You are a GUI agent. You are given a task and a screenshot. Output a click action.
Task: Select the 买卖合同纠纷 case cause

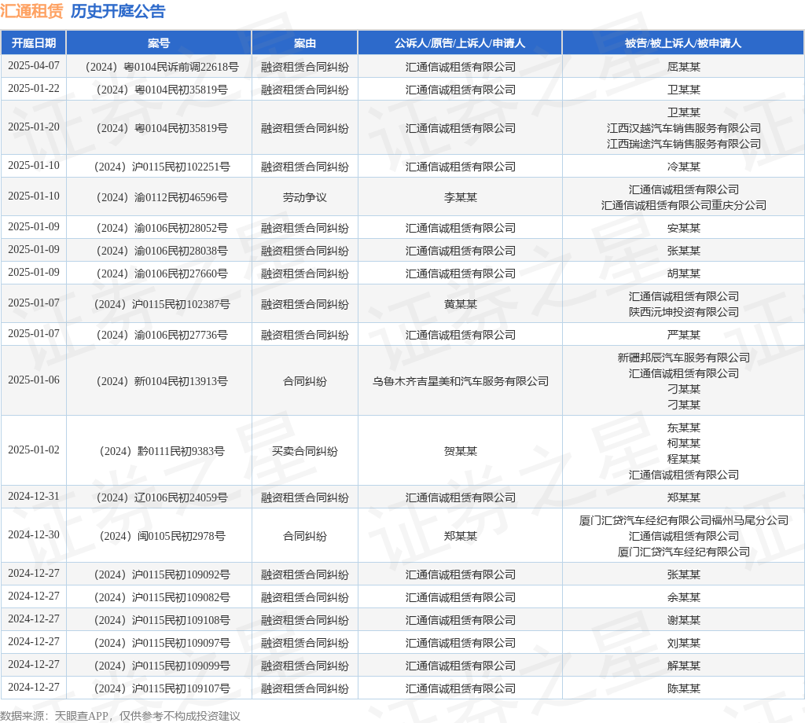pyautogui.click(x=305, y=451)
